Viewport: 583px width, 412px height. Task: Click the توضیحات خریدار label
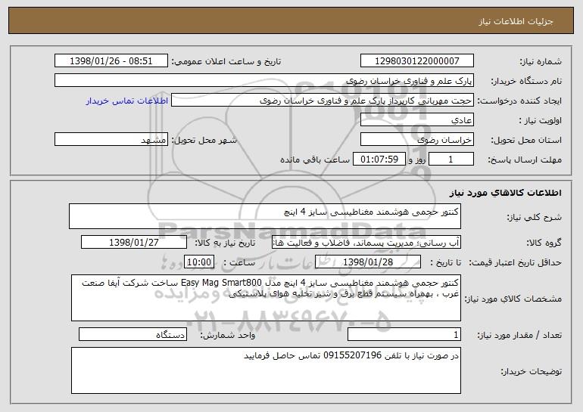(x=531, y=371)
